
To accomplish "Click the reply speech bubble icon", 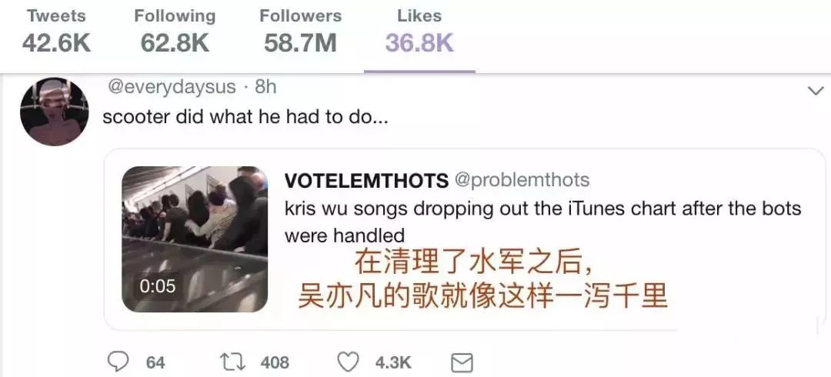I will (x=118, y=362).
